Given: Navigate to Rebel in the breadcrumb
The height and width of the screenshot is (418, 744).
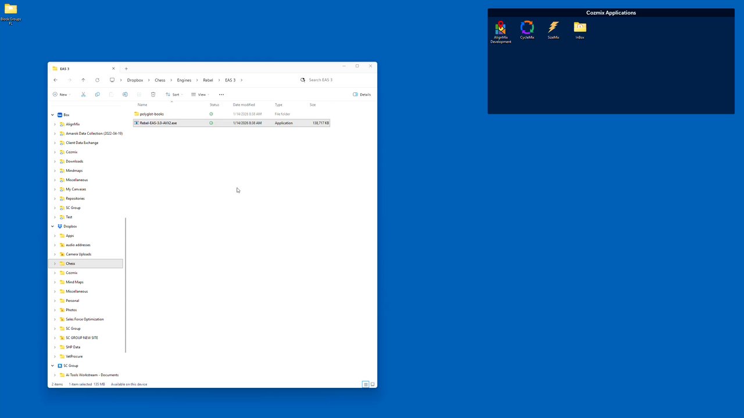Looking at the screenshot, I should pos(208,80).
